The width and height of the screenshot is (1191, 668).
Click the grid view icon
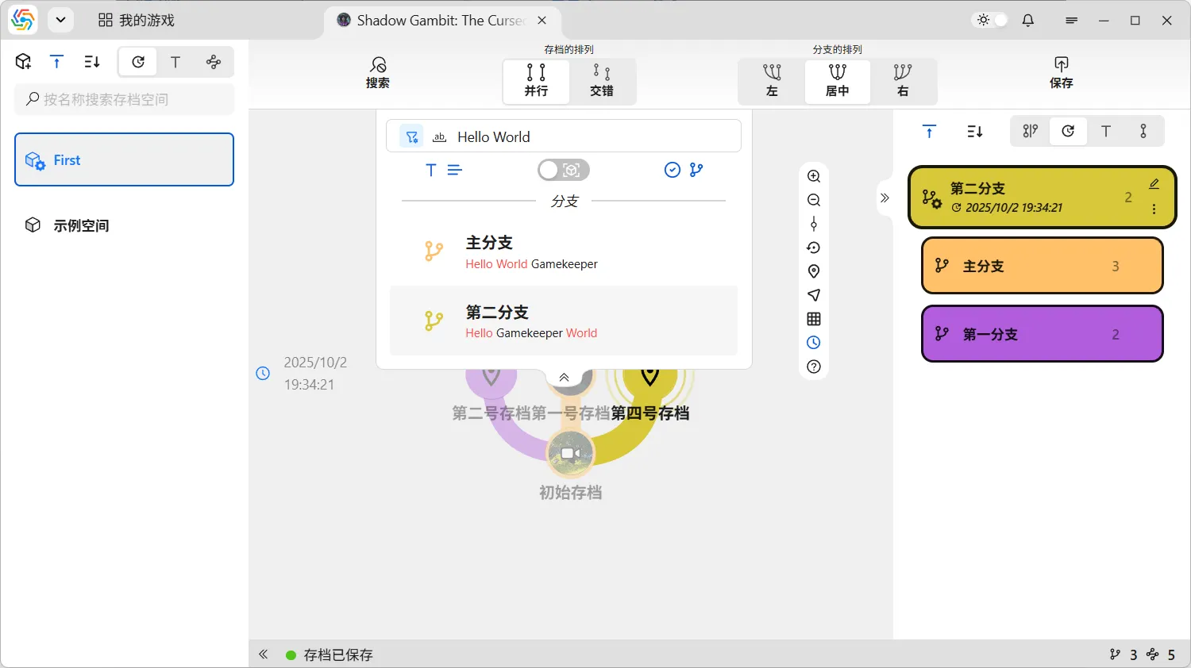click(813, 319)
